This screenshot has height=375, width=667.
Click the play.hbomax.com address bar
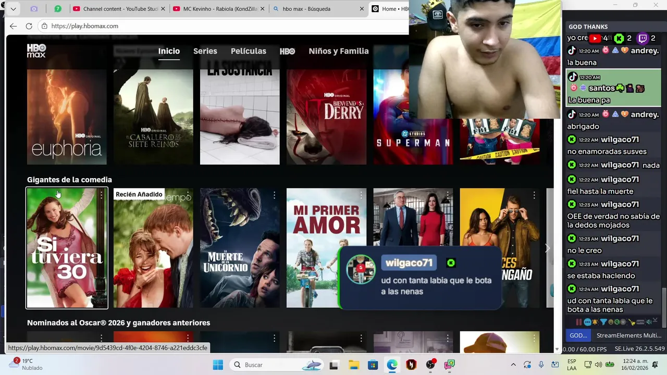224,26
